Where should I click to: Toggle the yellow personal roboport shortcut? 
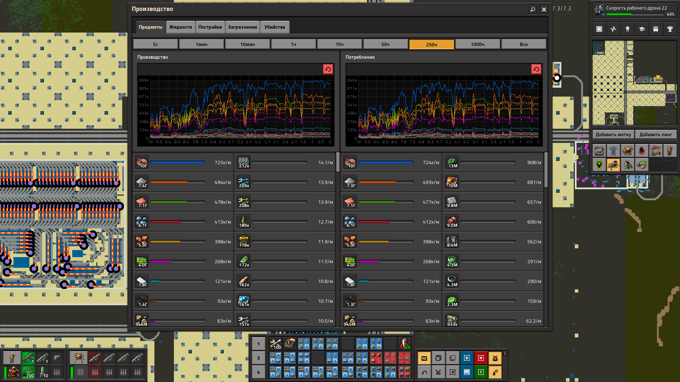(495, 358)
